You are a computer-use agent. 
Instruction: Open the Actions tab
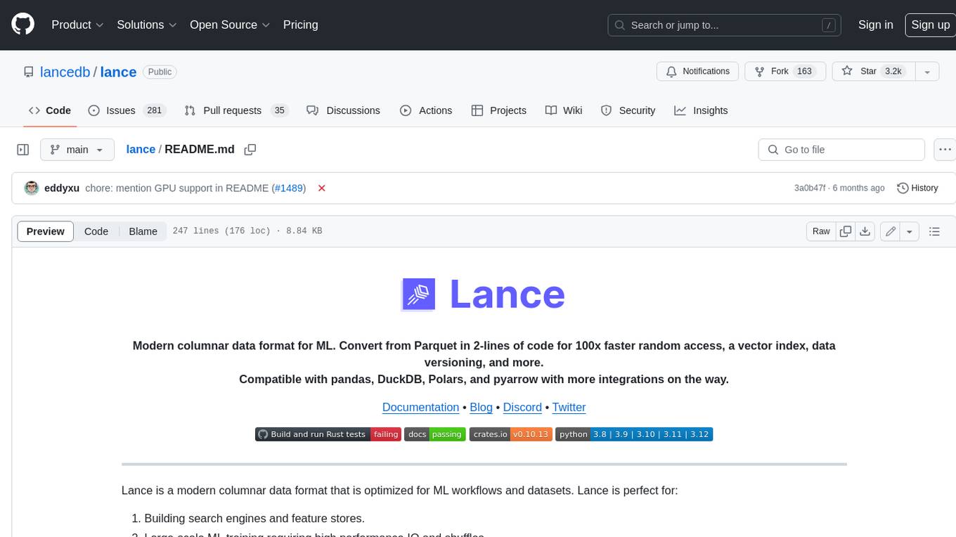tap(426, 110)
